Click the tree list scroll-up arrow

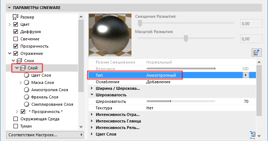(81, 17)
